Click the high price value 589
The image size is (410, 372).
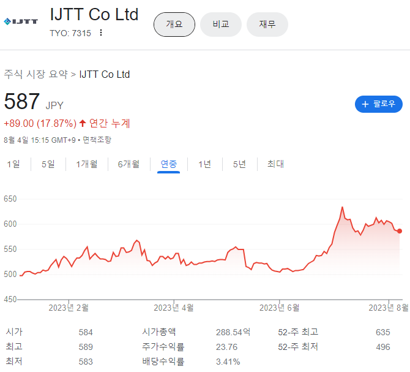[86, 347]
